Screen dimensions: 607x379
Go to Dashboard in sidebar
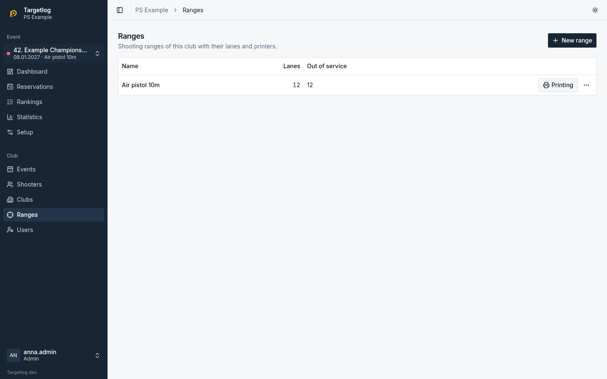[x=54, y=72]
